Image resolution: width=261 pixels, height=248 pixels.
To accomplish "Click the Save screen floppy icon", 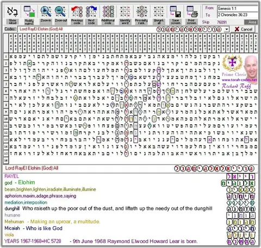I will tap(175, 11).
